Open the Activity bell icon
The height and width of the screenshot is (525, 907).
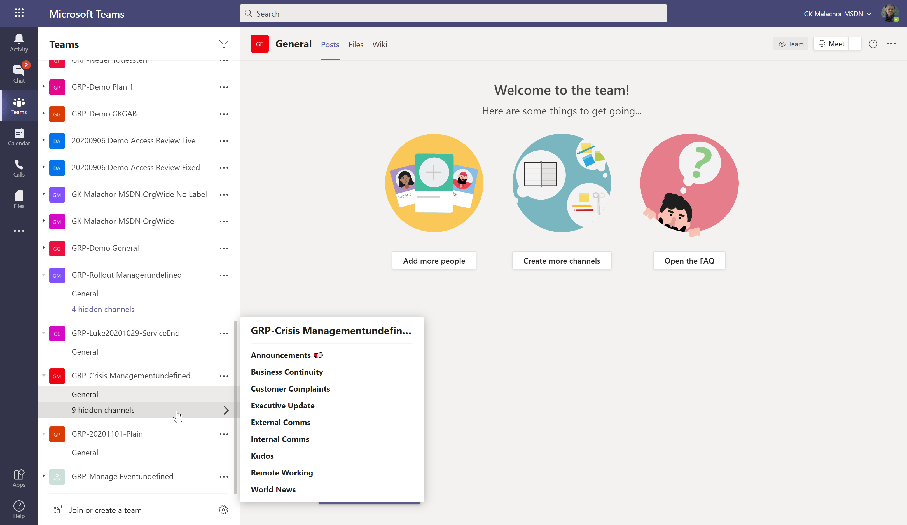19,43
